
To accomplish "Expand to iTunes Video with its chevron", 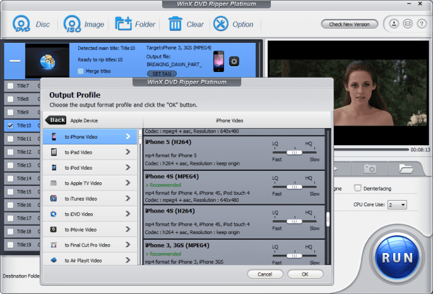I will (128, 199).
